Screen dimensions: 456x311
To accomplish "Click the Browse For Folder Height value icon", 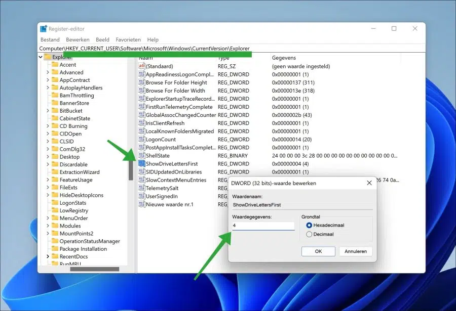I will 142,82.
